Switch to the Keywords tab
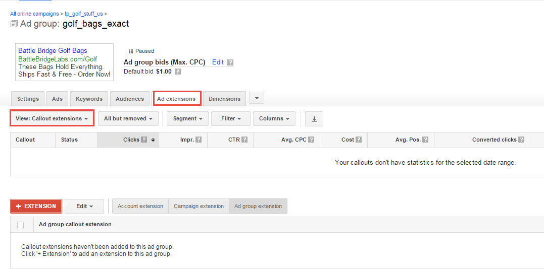Screen dimensions: 544x269 click(89, 99)
